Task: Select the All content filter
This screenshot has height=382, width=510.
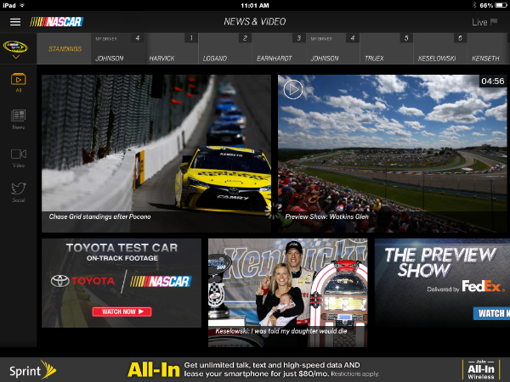Action: pos(19,82)
